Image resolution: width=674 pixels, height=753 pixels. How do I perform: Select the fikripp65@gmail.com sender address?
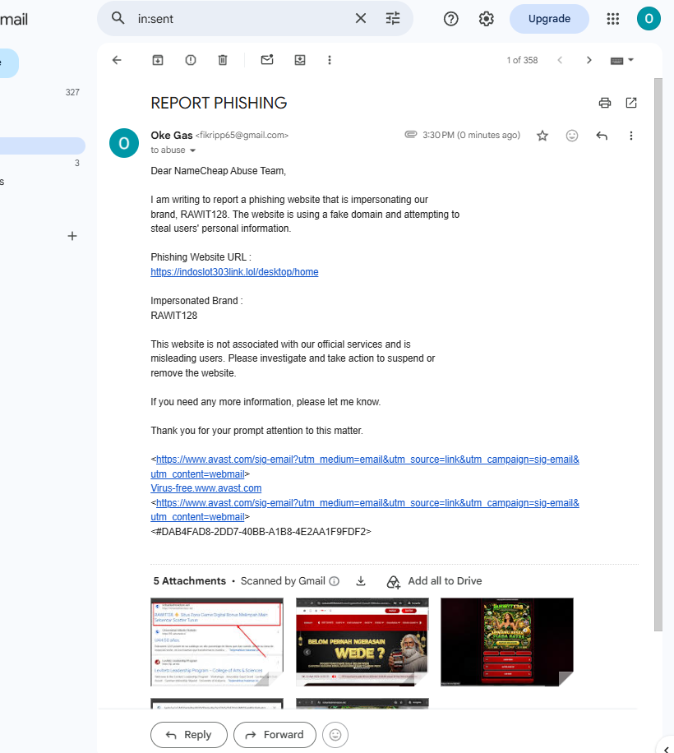[x=242, y=136]
